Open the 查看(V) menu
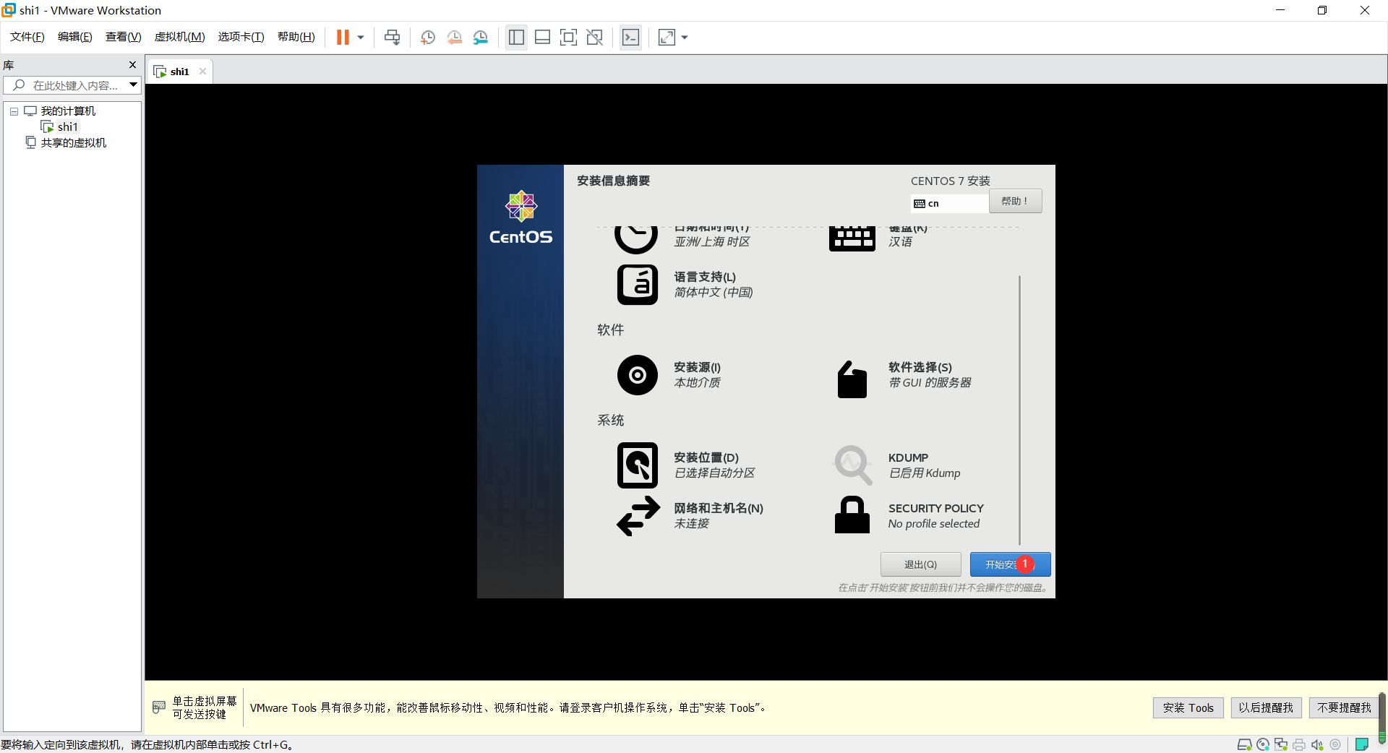 click(124, 37)
